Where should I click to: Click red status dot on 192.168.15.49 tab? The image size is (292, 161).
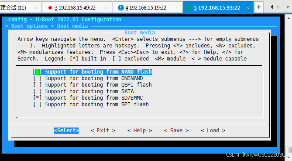point(50,7)
